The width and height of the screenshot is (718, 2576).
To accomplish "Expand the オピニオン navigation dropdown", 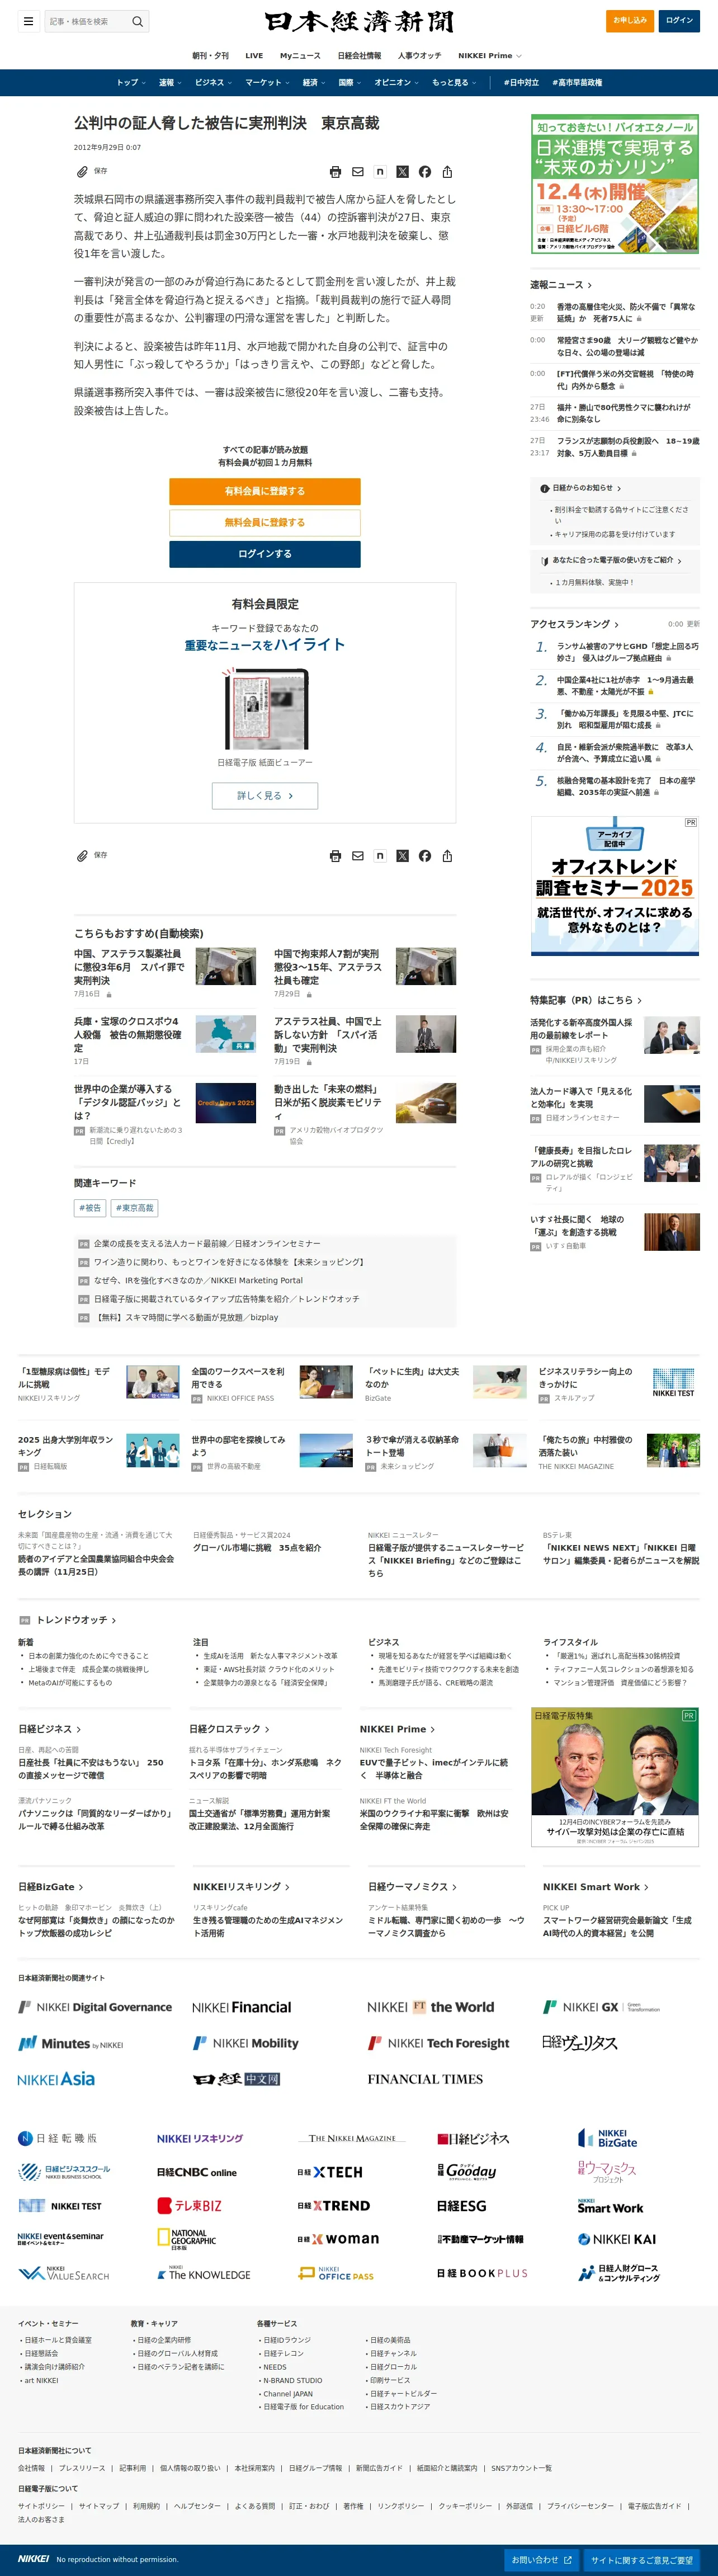I will [x=397, y=82].
